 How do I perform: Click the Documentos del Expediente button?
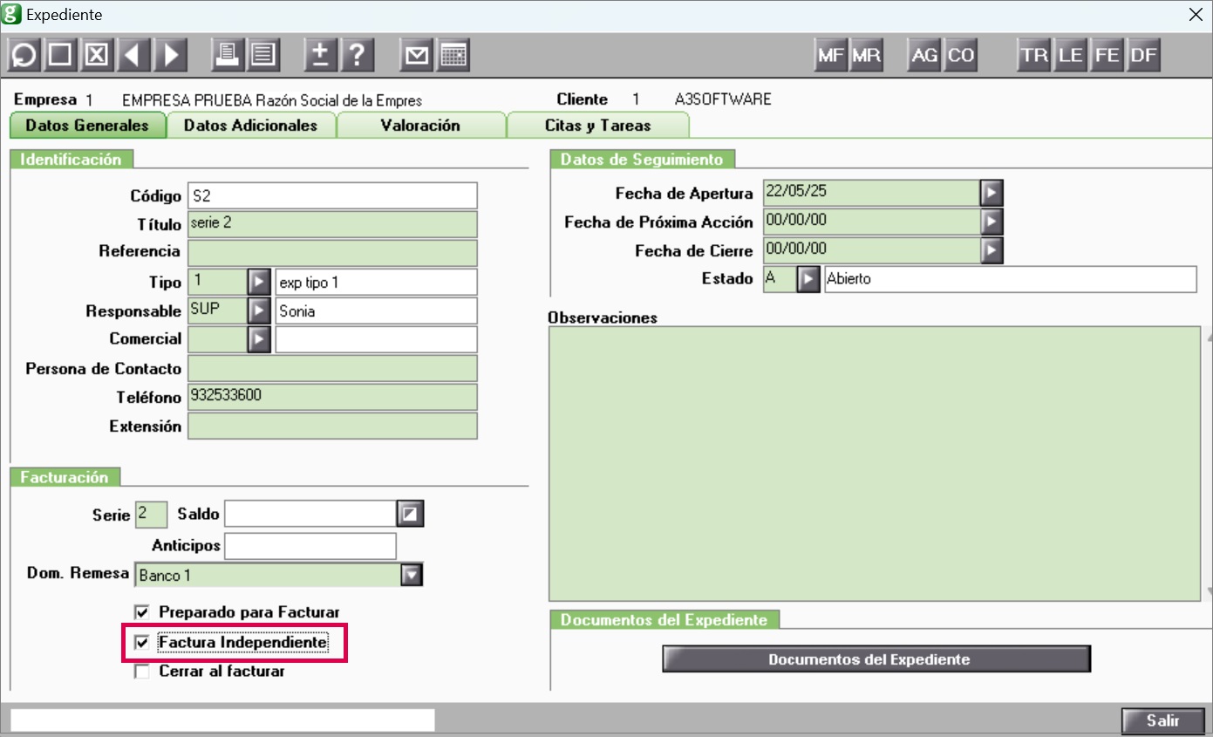(876, 659)
